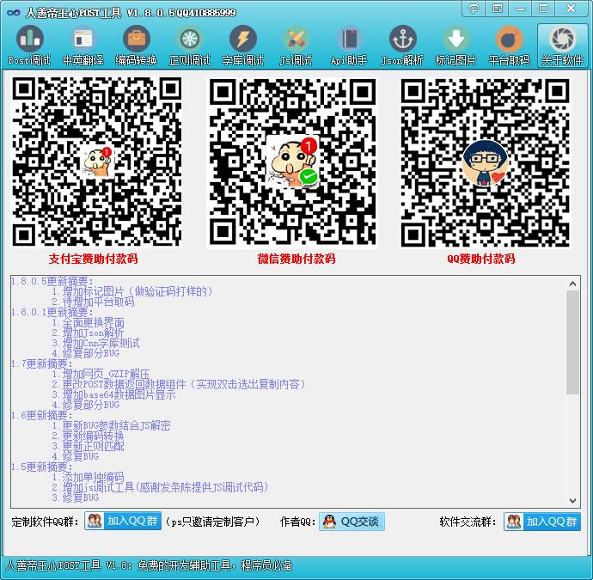Click the 全面更换界面 changelog line
593x580 pixels.
(89, 322)
